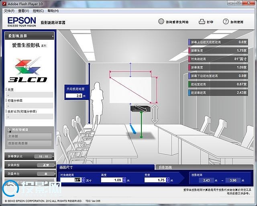Click the 天花板距地面 2.6 input field
The height and width of the screenshot is (206, 257).
[x=74, y=96]
